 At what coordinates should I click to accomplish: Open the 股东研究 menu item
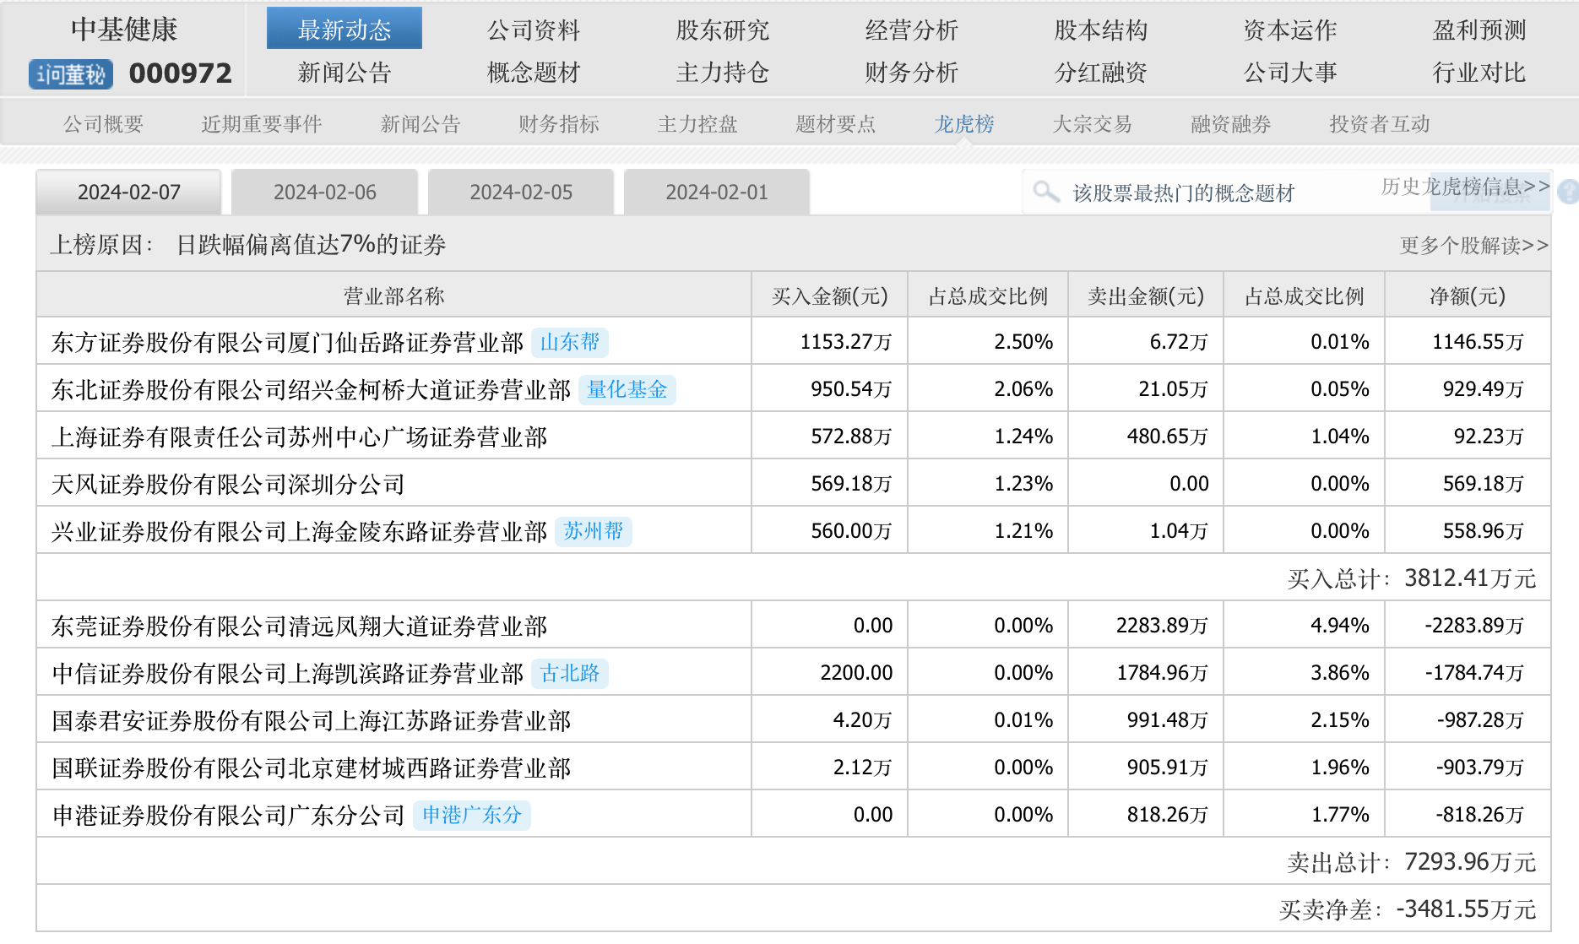pos(722,30)
